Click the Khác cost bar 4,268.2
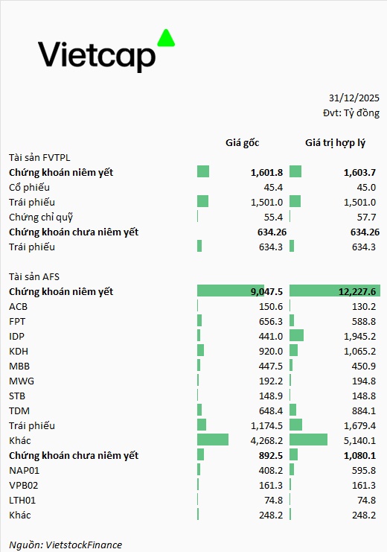 [x=213, y=440]
